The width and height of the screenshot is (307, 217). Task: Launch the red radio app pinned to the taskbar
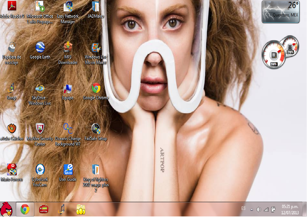tap(44, 210)
